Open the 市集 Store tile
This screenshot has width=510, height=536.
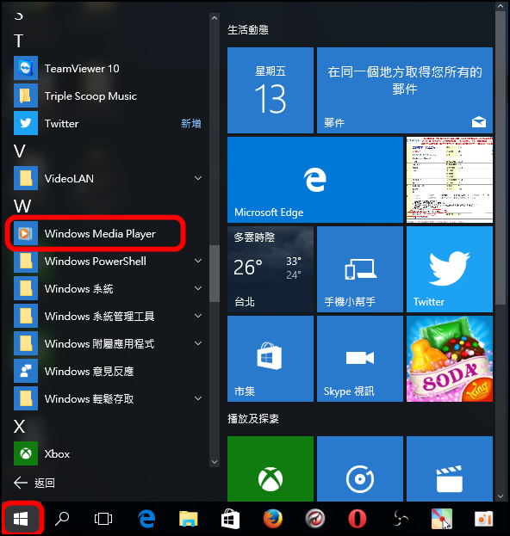coord(271,359)
